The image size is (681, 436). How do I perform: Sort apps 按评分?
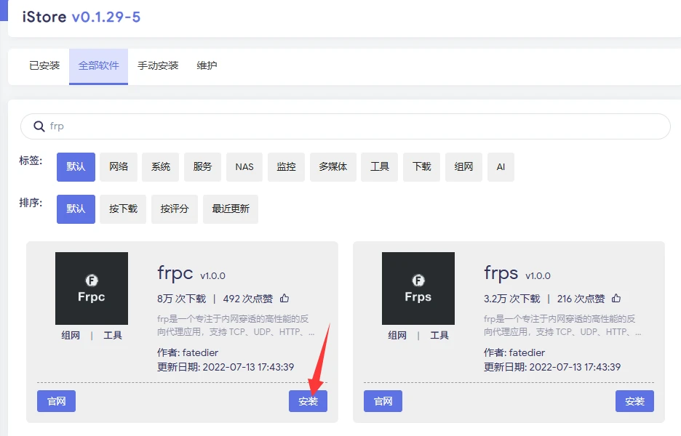(175, 209)
